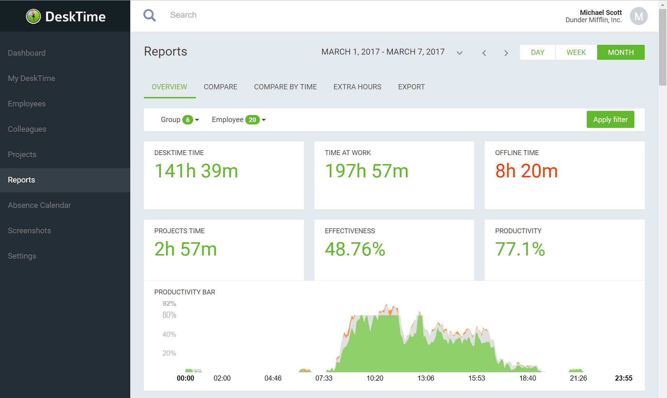Click the Apply filter button
Viewport: 667px width, 398px height.
pyautogui.click(x=610, y=120)
